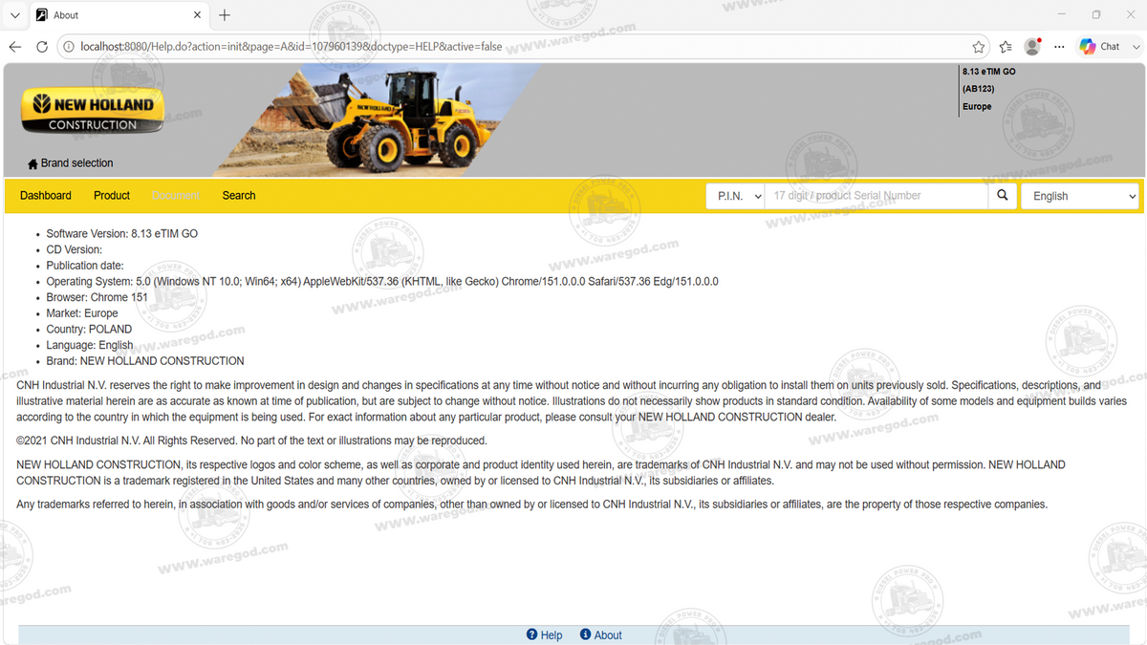Image resolution: width=1147 pixels, height=645 pixels.
Task: Click the browser back arrow
Action: (15, 47)
